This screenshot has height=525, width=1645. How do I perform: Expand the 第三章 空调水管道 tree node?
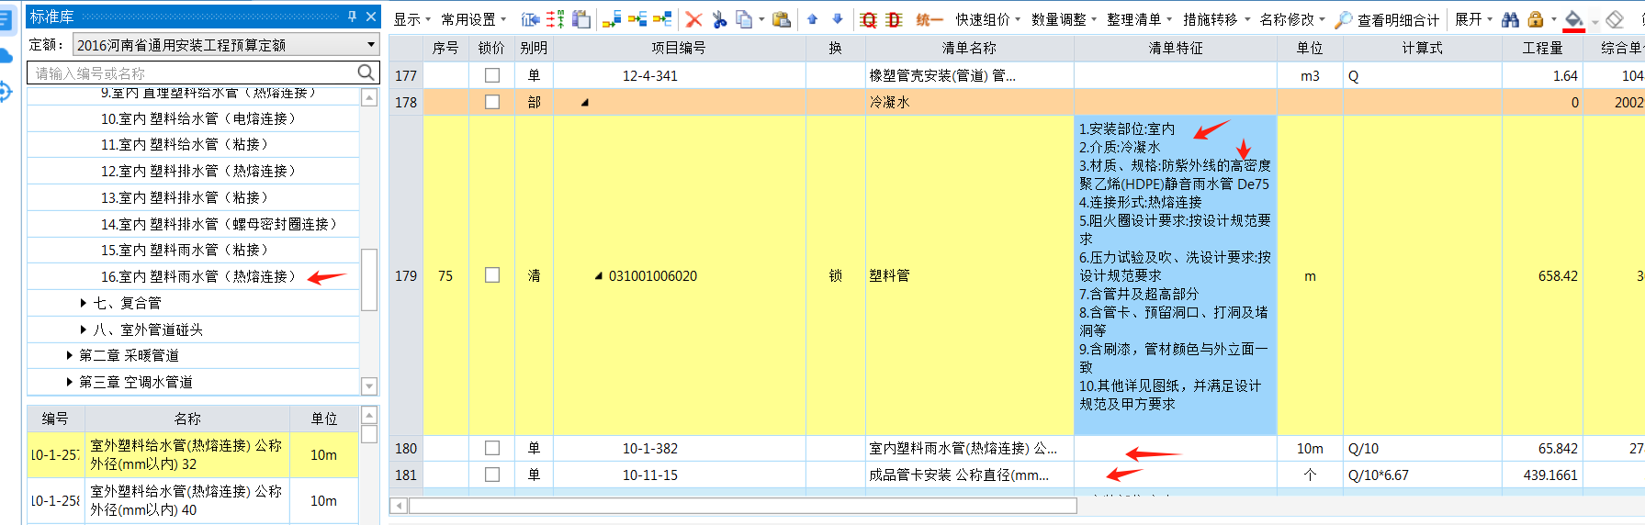69,382
